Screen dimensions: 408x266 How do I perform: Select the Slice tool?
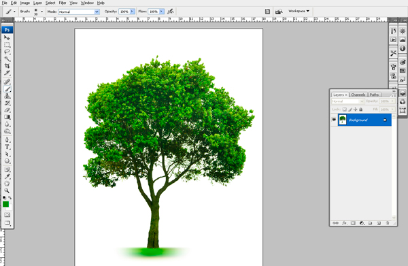[x=7, y=73]
